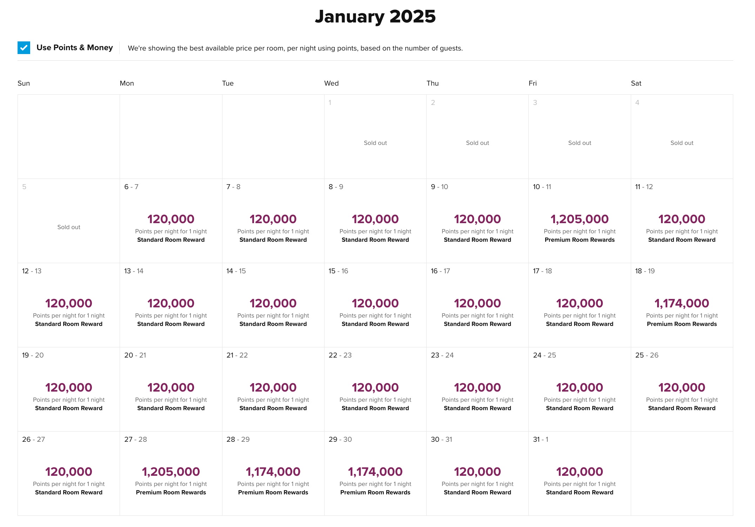The image size is (755, 527).
Task: Select January 6 with 120,000 points rate
Action: click(171, 221)
